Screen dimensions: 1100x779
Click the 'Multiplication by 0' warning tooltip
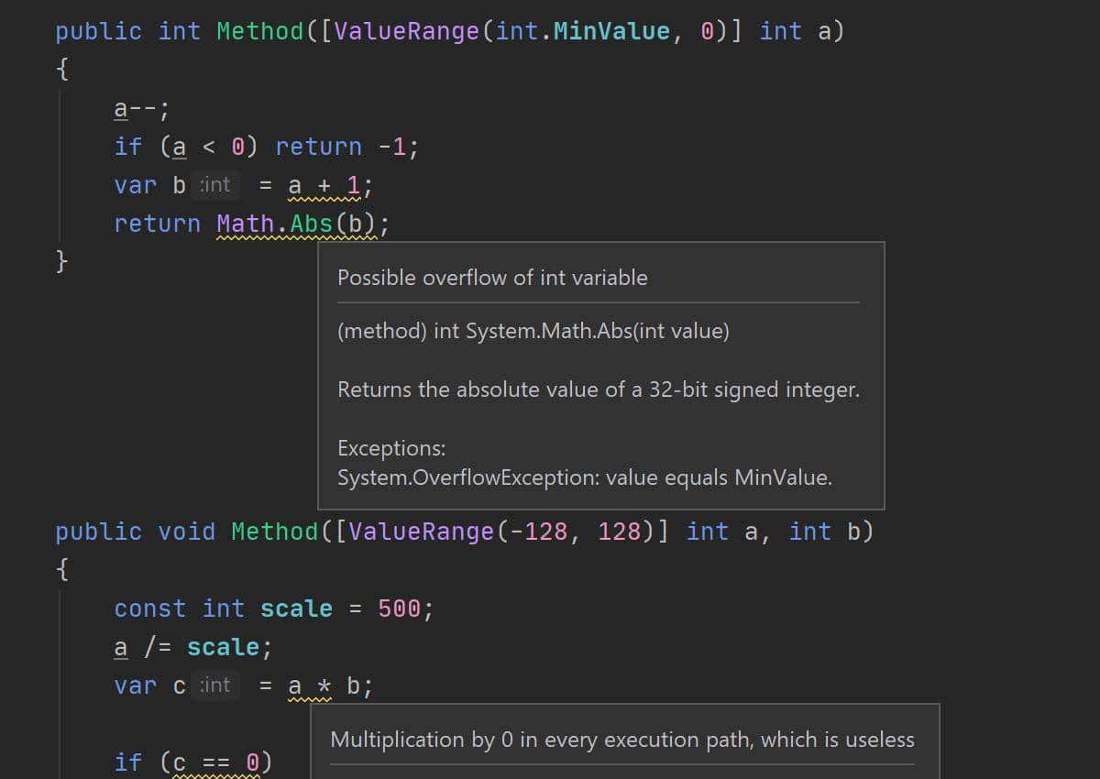[x=622, y=740]
